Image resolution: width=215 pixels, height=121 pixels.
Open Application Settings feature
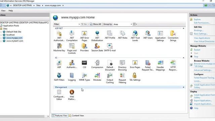[160, 36]
